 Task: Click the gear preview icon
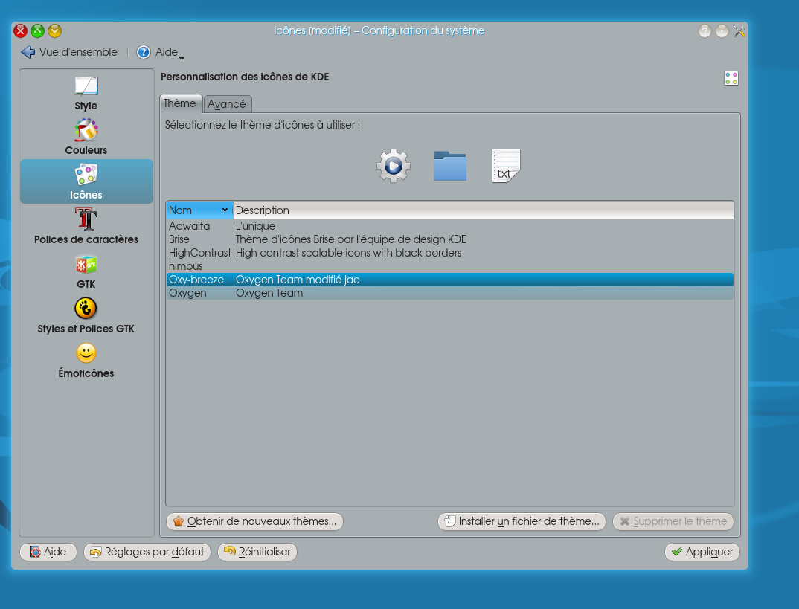click(x=394, y=166)
